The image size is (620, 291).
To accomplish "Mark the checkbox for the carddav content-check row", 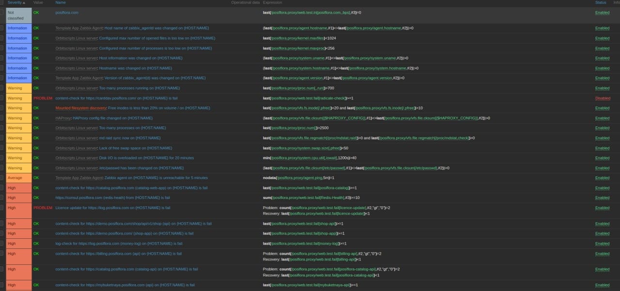I will pos(2,98).
